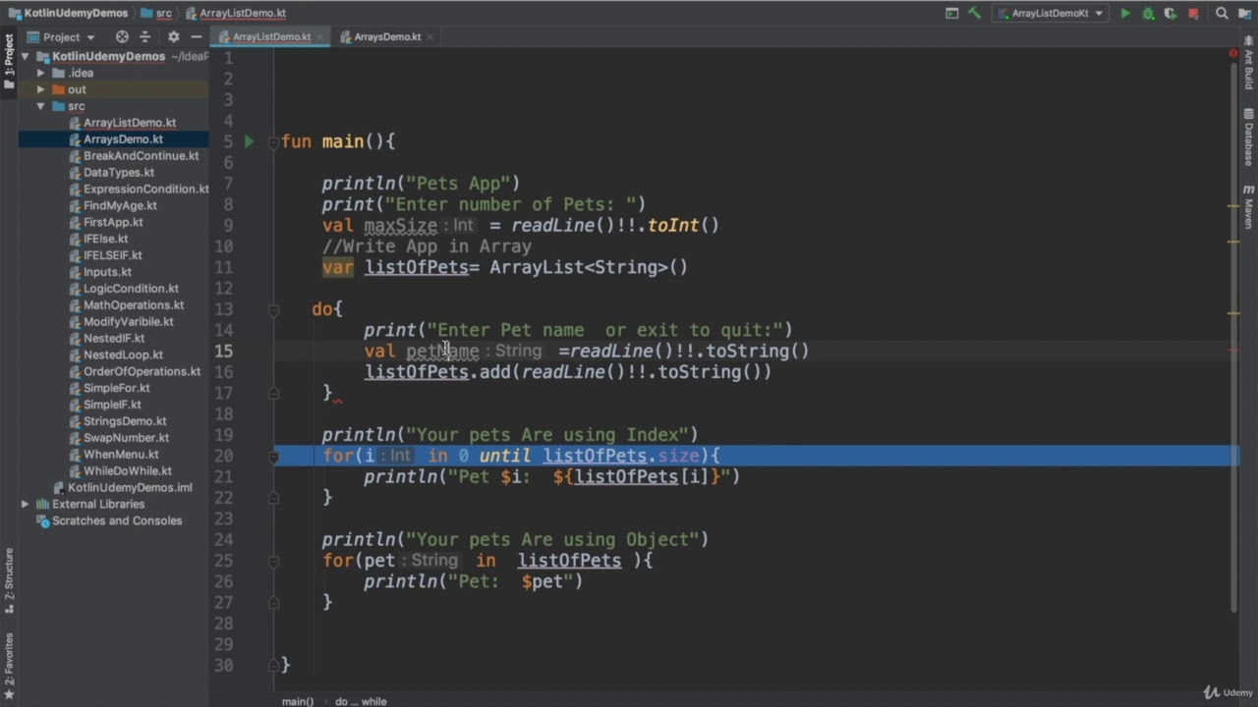Image resolution: width=1258 pixels, height=707 pixels.
Task: Click the red error indicator atop scrollbar
Action: [1233, 55]
